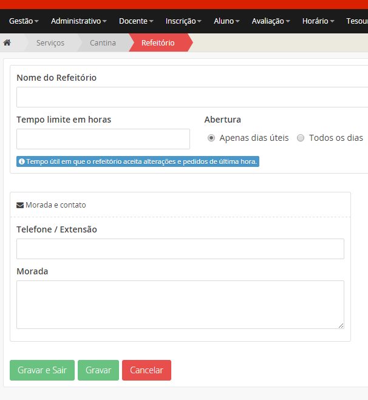Focus the Nome do Refeitório field
Image resolution: width=368 pixels, height=400 pixels.
click(x=192, y=97)
